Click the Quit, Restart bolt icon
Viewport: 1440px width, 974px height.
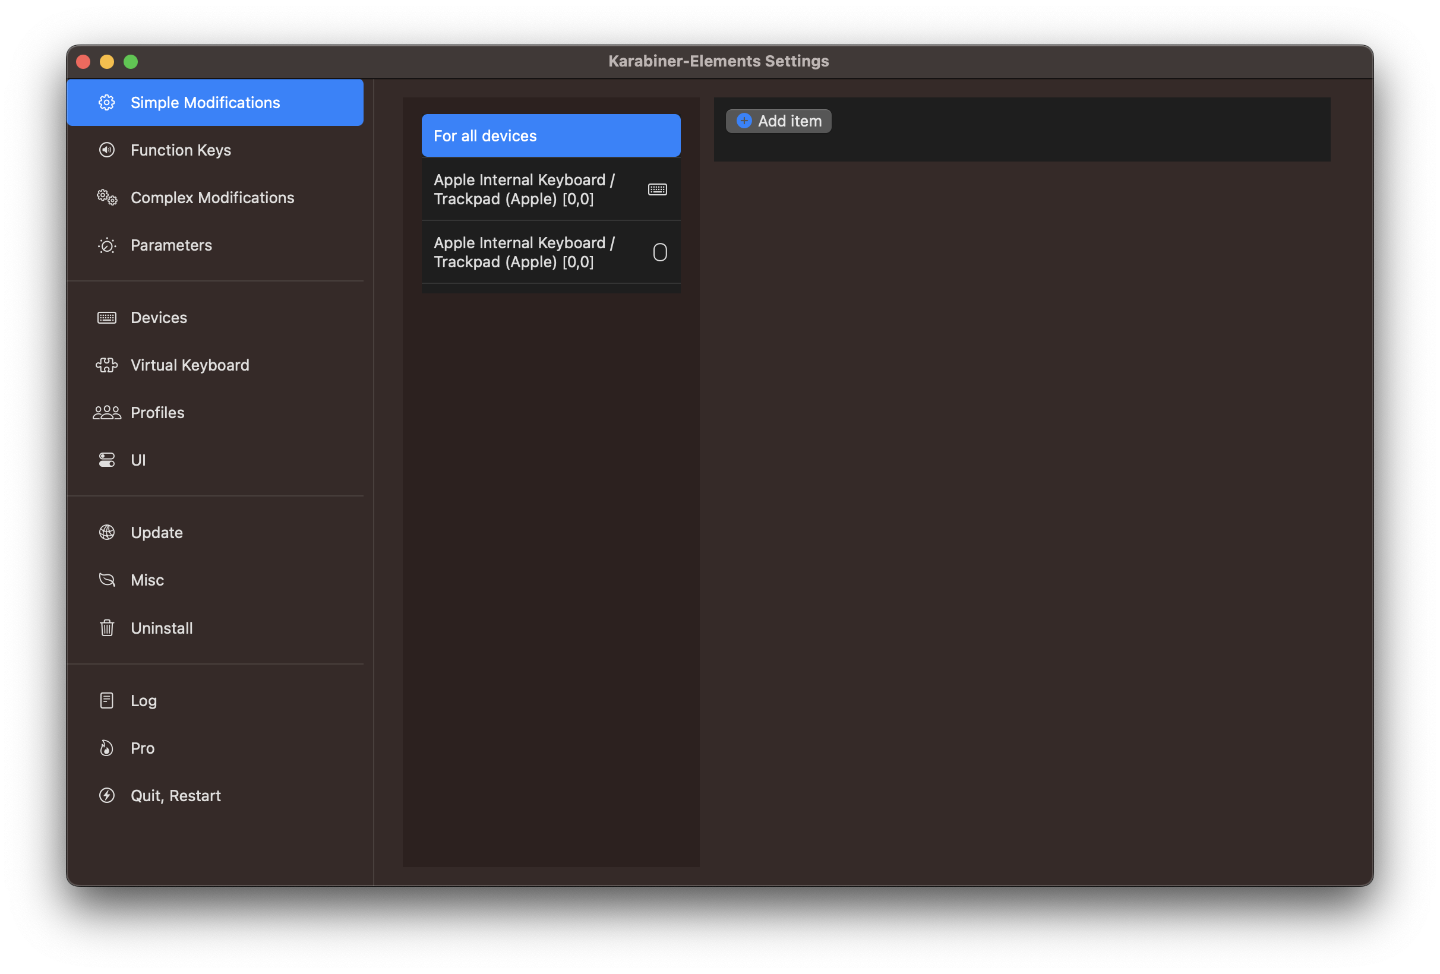point(106,796)
